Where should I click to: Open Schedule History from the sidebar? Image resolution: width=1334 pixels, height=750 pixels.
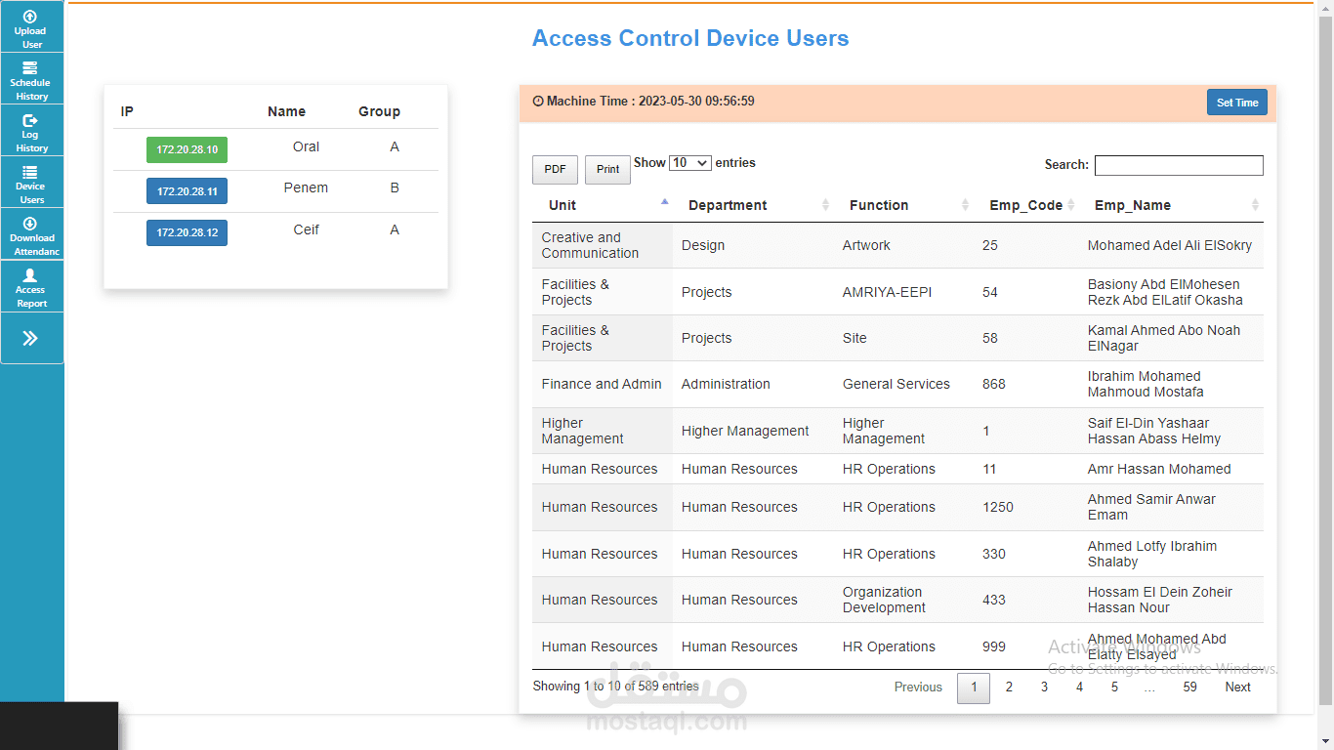click(x=31, y=78)
